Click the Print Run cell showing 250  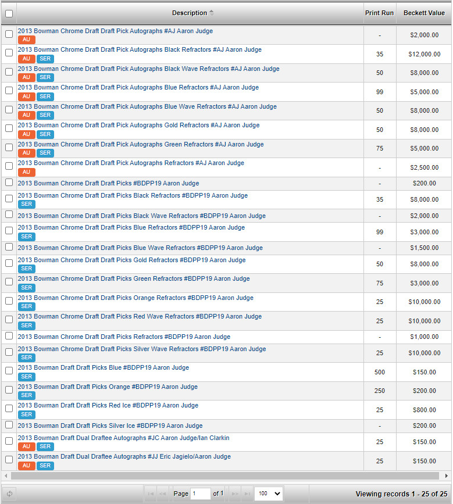coord(379,391)
